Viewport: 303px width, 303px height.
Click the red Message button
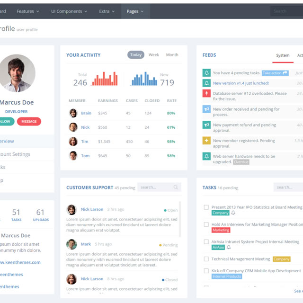pyautogui.click(x=29, y=121)
